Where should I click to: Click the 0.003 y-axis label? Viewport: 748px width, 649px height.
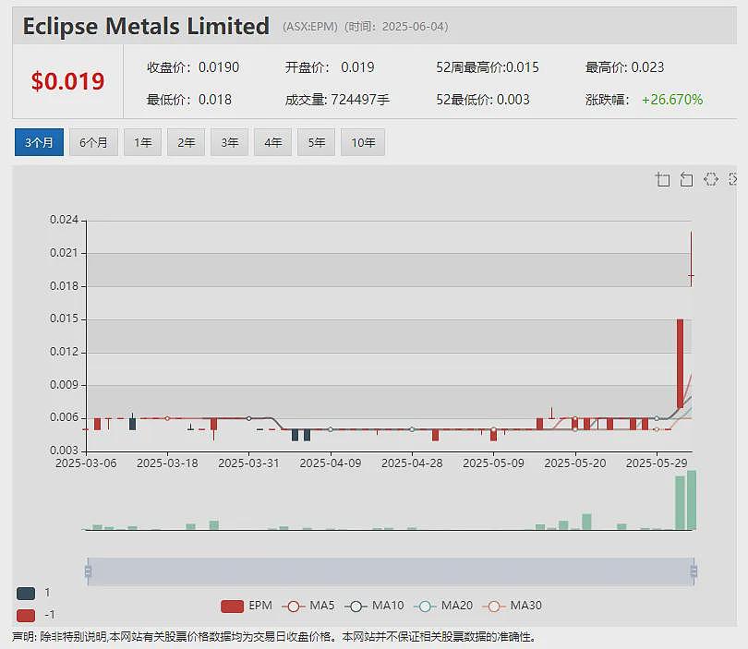click(64, 451)
